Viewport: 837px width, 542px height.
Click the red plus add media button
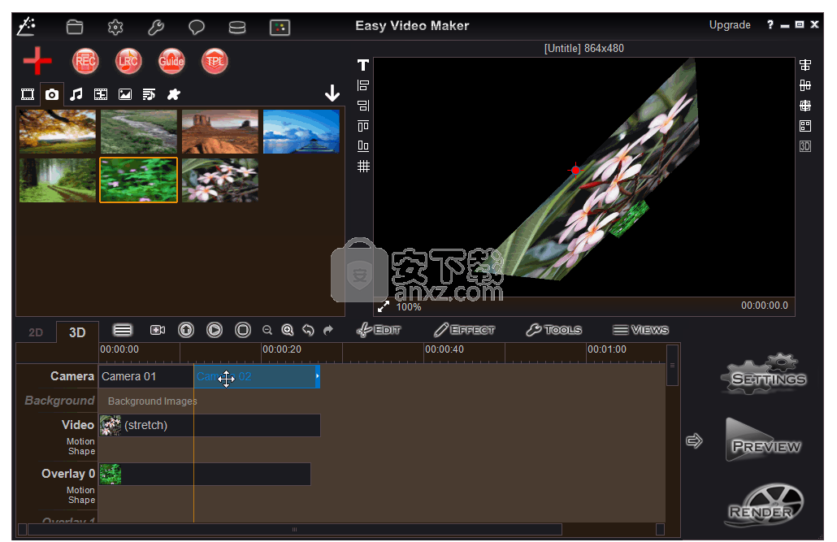[37, 61]
